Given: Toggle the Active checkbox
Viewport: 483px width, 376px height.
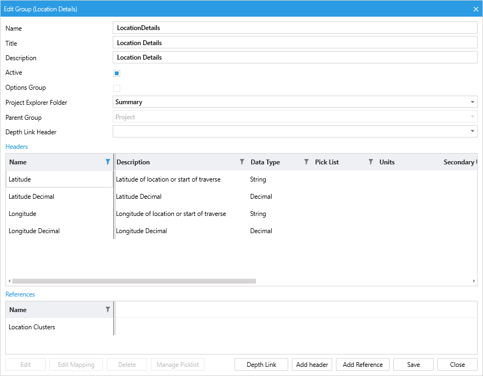Looking at the screenshot, I should pyautogui.click(x=117, y=74).
